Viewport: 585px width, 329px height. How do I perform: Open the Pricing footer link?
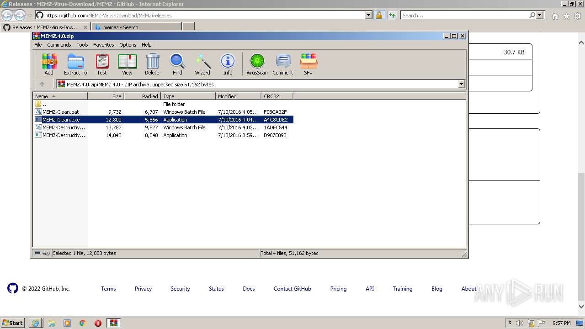coord(338,289)
